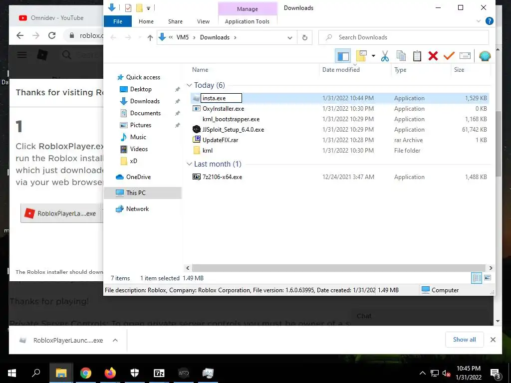Sort by the Type column header
This screenshot has width=511, height=383.
point(400,70)
